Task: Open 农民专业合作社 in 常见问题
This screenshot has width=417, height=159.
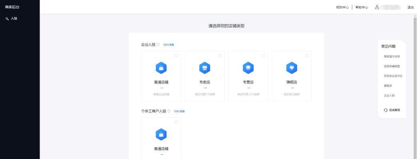Action: click(x=393, y=76)
